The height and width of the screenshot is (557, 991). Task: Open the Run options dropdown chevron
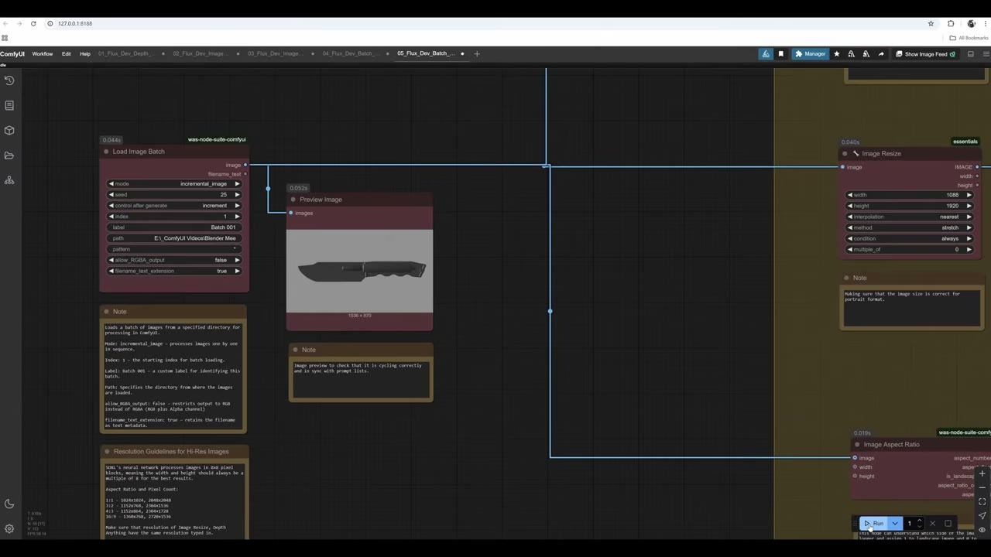(895, 524)
